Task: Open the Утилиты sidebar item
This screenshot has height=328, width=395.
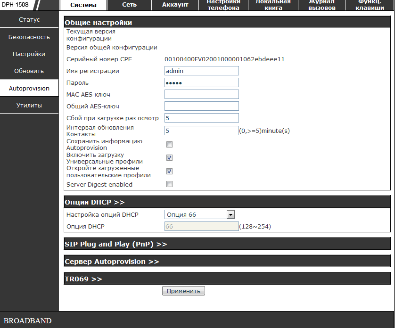Action: (29, 106)
